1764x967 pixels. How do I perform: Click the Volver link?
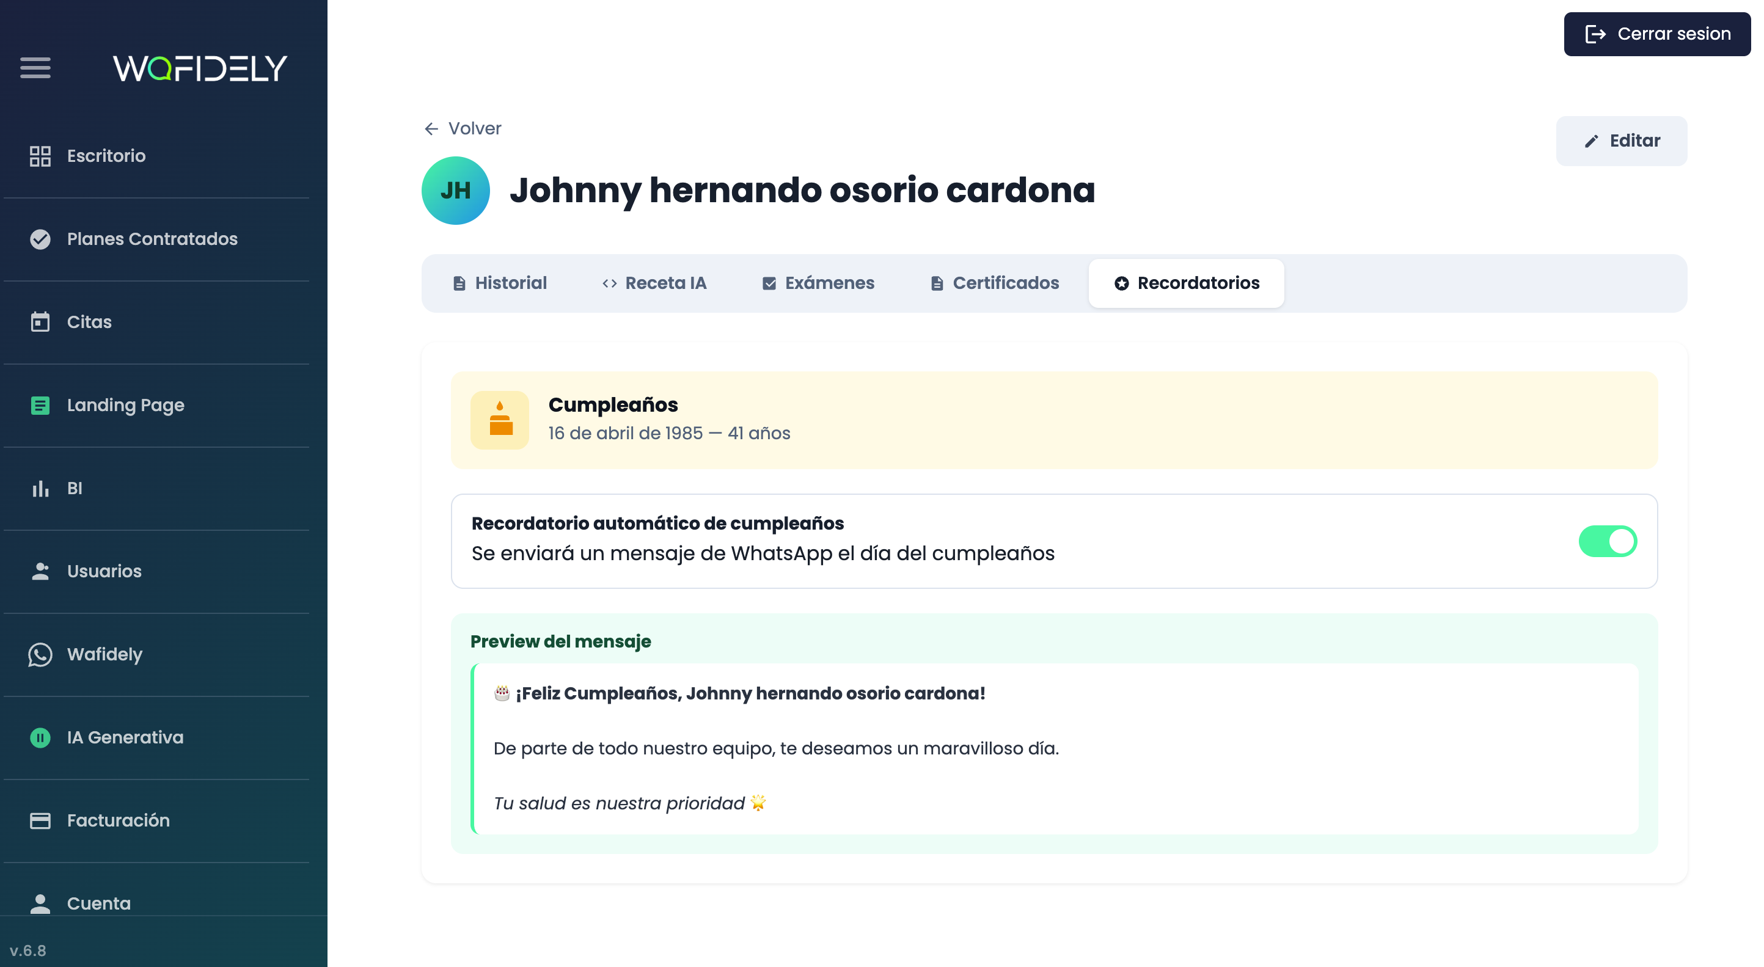(462, 129)
